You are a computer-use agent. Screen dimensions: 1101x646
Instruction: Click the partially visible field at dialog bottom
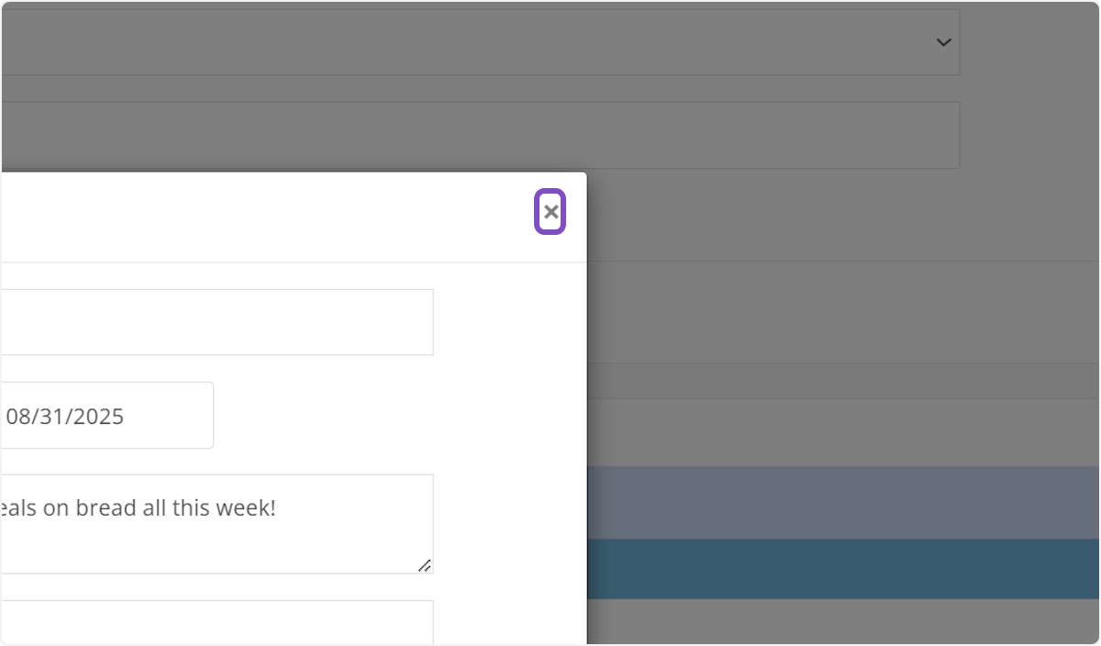[217, 622]
